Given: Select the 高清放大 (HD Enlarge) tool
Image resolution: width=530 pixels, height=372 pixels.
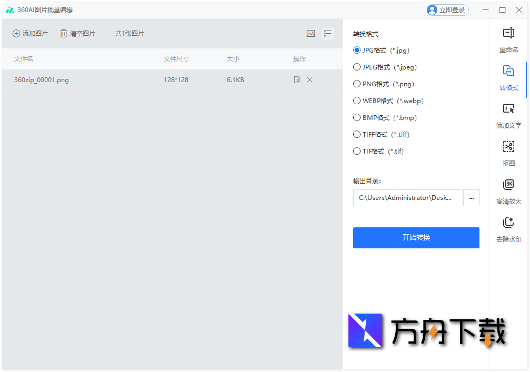Looking at the screenshot, I should [x=508, y=191].
